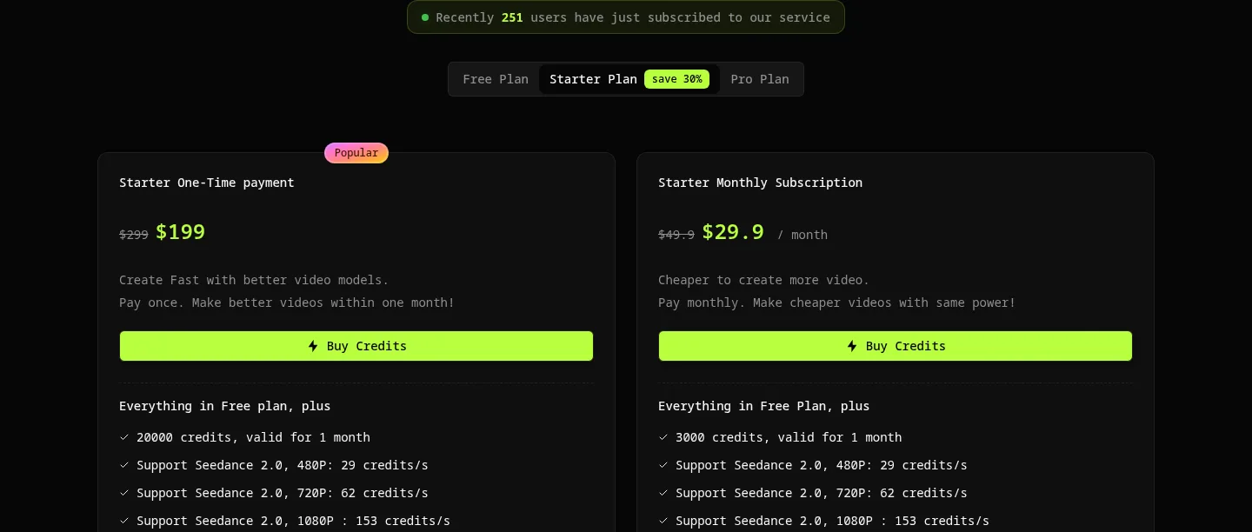
Task: Click the crossed-out $299 price
Action: click(x=134, y=235)
